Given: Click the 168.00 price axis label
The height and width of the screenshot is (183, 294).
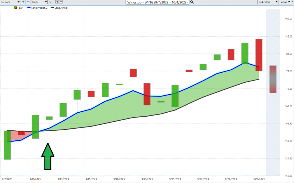Looking at the screenshot, I should (289, 106).
